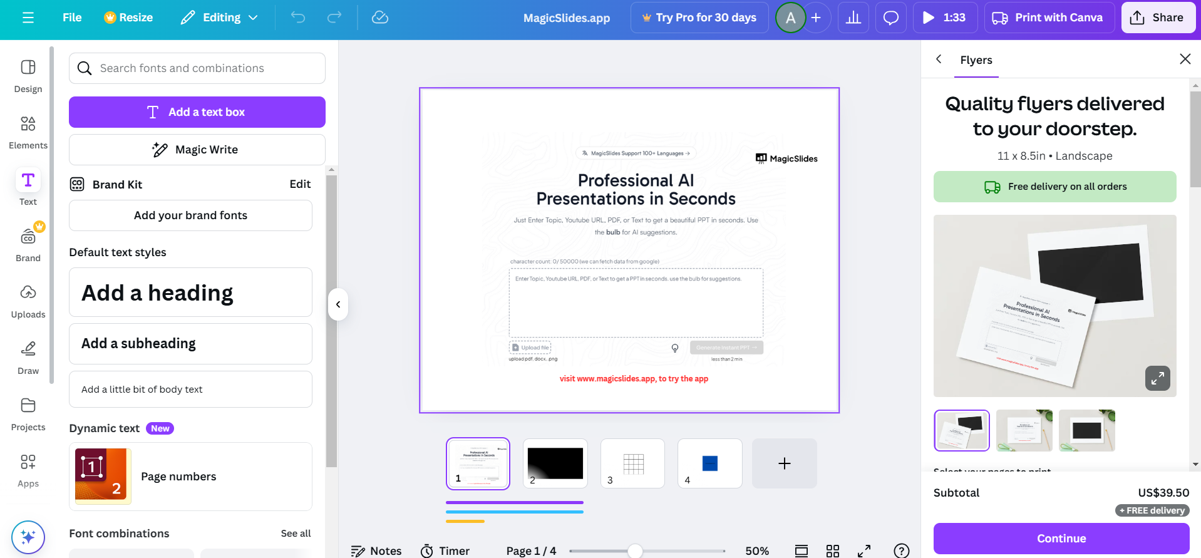Image resolution: width=1201 pixels, height=558 pixels.
Task: See all font combinations
Action: click(296, 534)
